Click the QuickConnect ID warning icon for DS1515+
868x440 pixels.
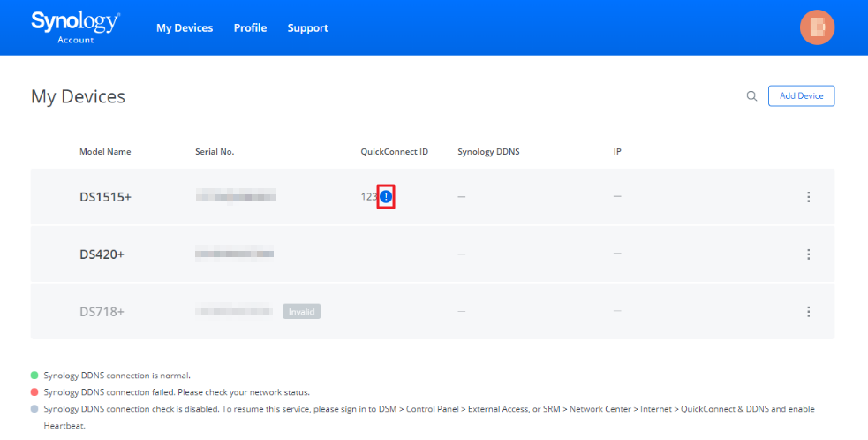coord(386,197)
